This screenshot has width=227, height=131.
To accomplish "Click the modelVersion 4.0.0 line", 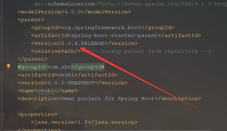I will [74, 12].
